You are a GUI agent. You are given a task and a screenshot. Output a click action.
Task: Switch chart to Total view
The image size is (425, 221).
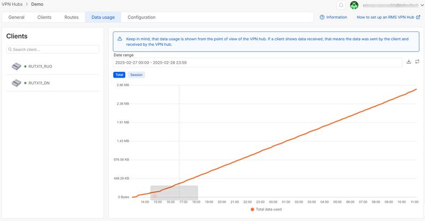(120, 75)
